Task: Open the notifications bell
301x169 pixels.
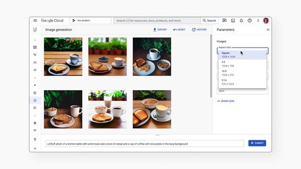Action: pyautogui.click(x=241, y=21)
